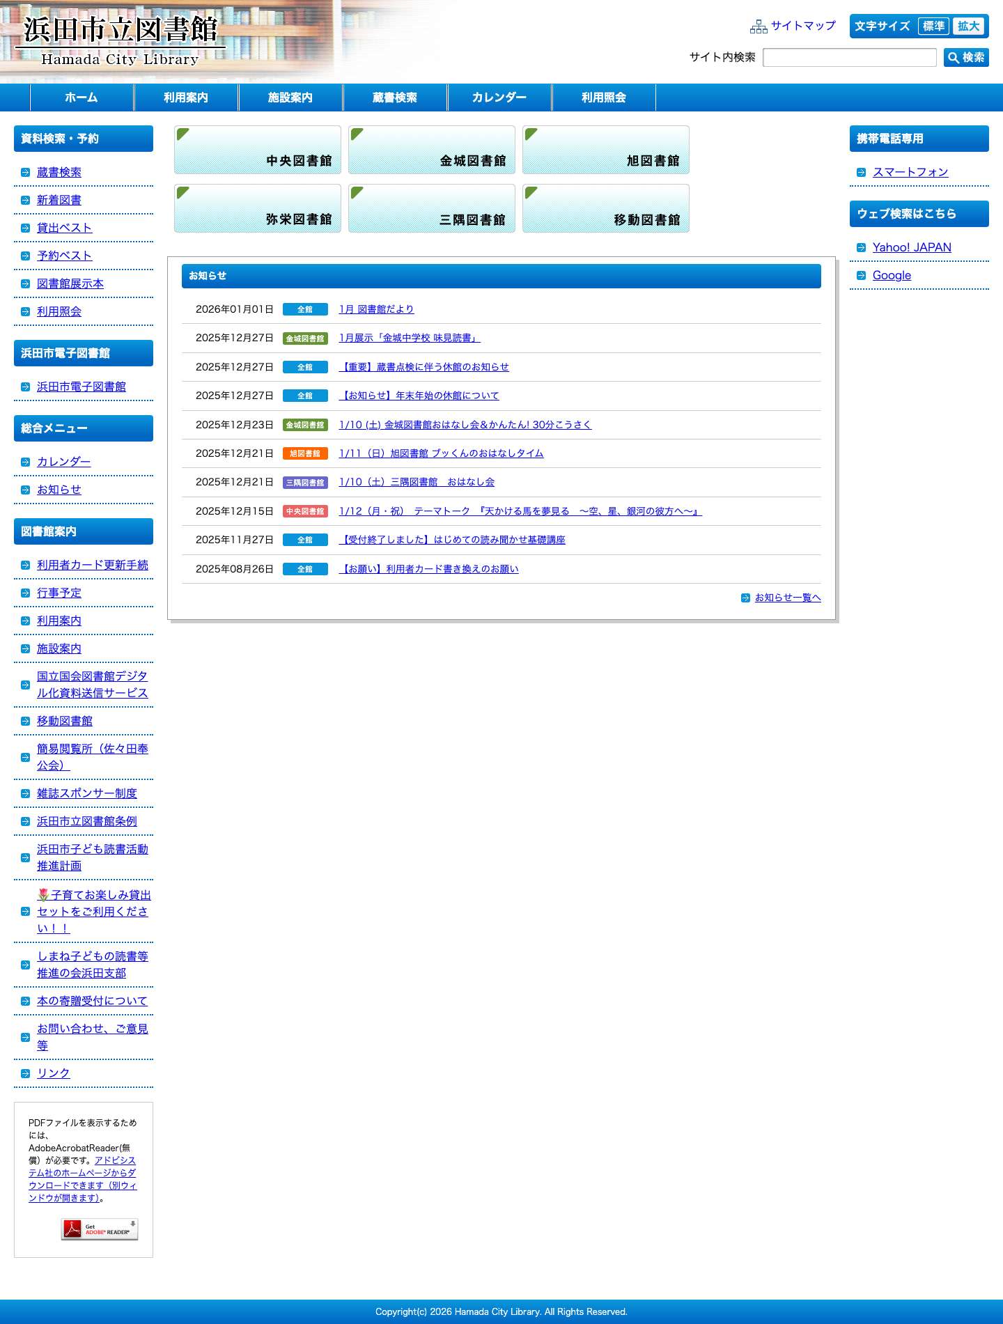
Task: Open the 移動図書館 library card
Action: (606, 208)
